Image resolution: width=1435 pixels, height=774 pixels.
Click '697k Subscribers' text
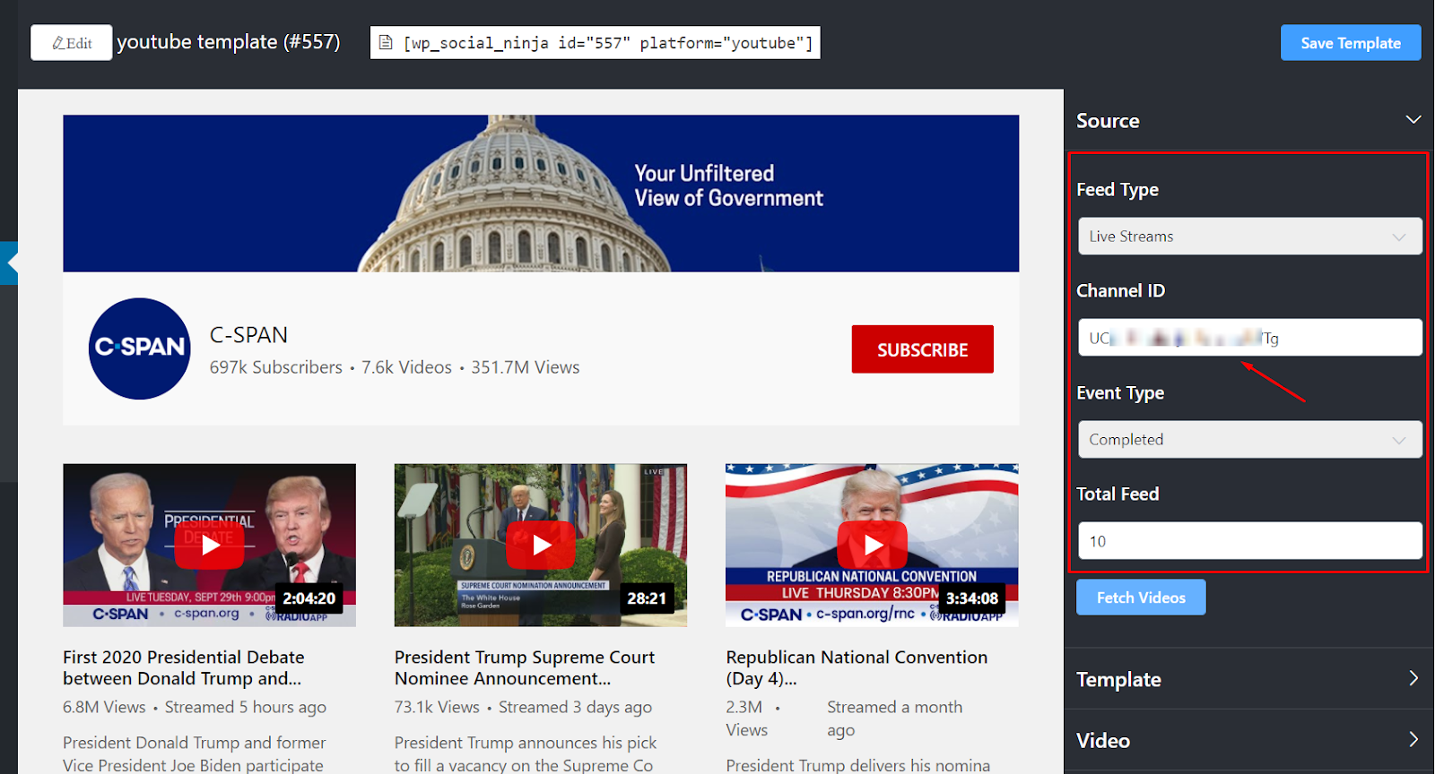276,367
